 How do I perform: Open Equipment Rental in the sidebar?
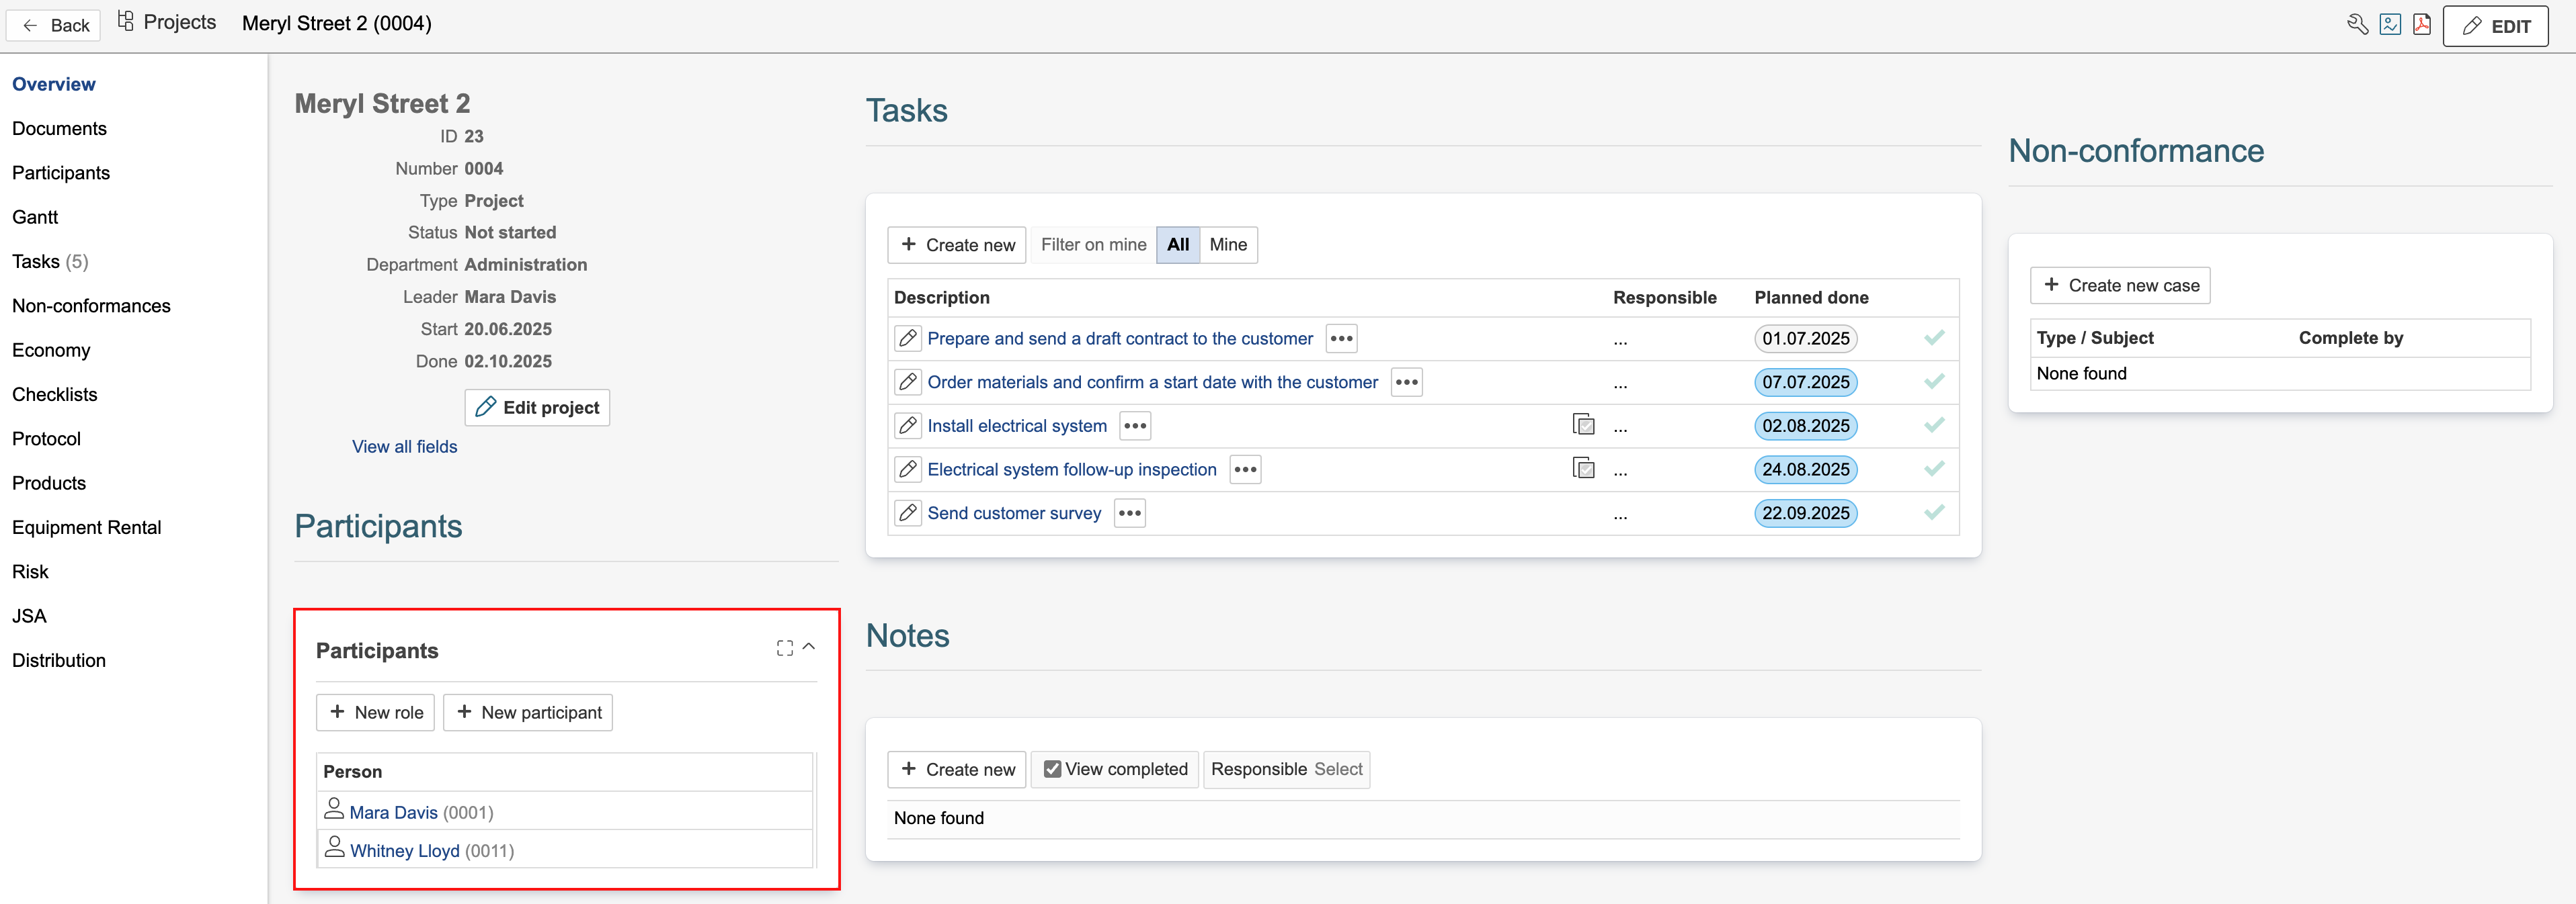click(x=86, y=527)
